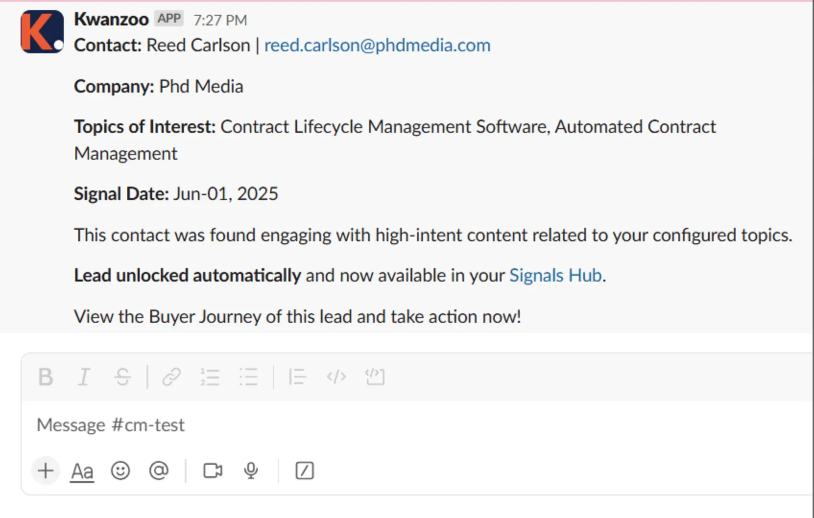The image size is (814, 518).
Task: Apply strikethrough formatting
Action: [123, 377]
